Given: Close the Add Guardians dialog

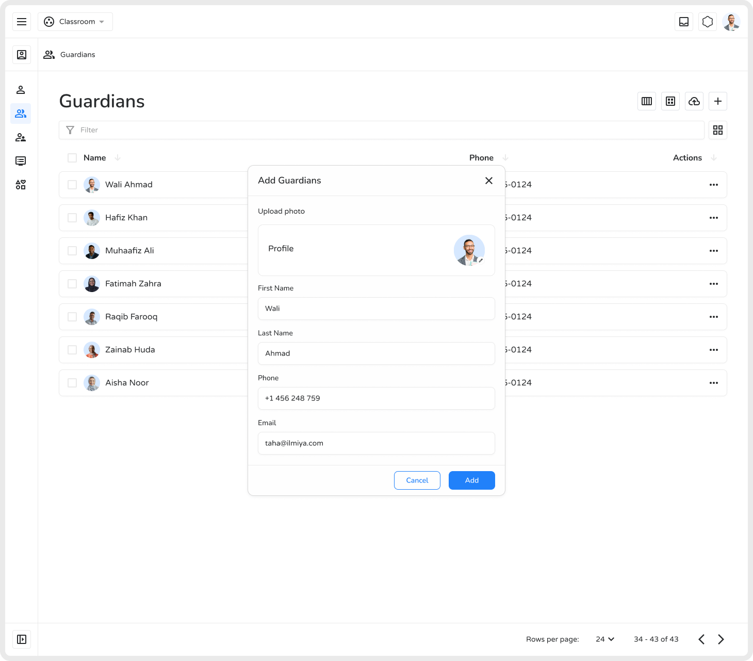Looking at the screenshot, I should tap(489, 181).
